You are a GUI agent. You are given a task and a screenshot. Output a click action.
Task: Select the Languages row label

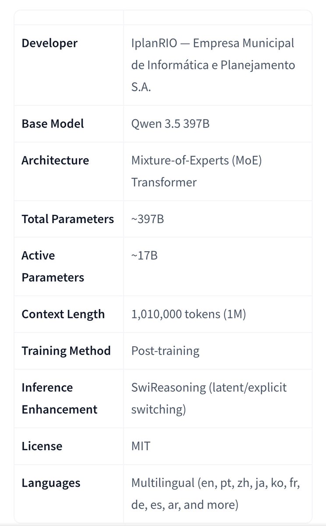pos(51,483)
